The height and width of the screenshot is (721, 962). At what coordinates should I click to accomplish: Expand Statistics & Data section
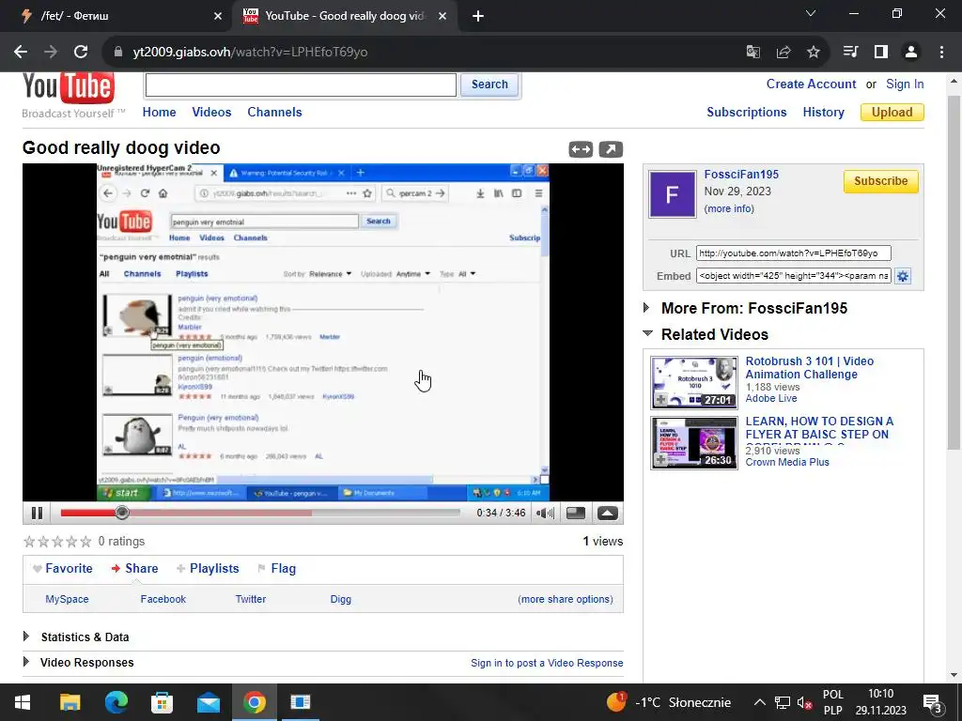25,637
